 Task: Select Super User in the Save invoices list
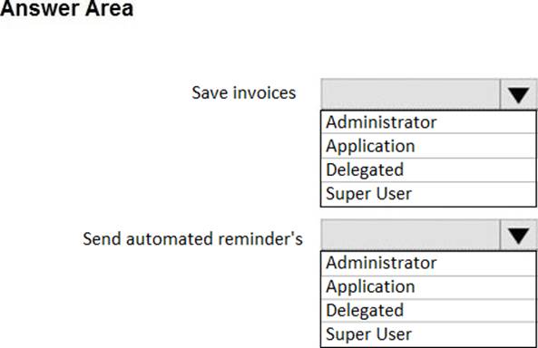[x=428, y=194]
